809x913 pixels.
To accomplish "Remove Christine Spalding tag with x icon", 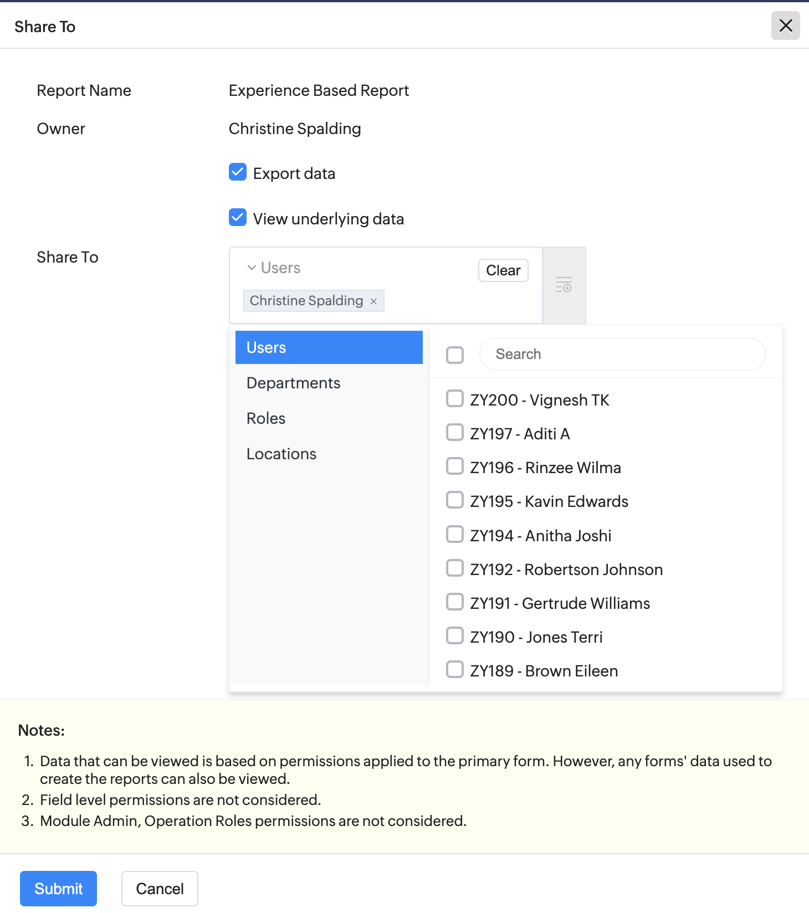I will [373, 301].
